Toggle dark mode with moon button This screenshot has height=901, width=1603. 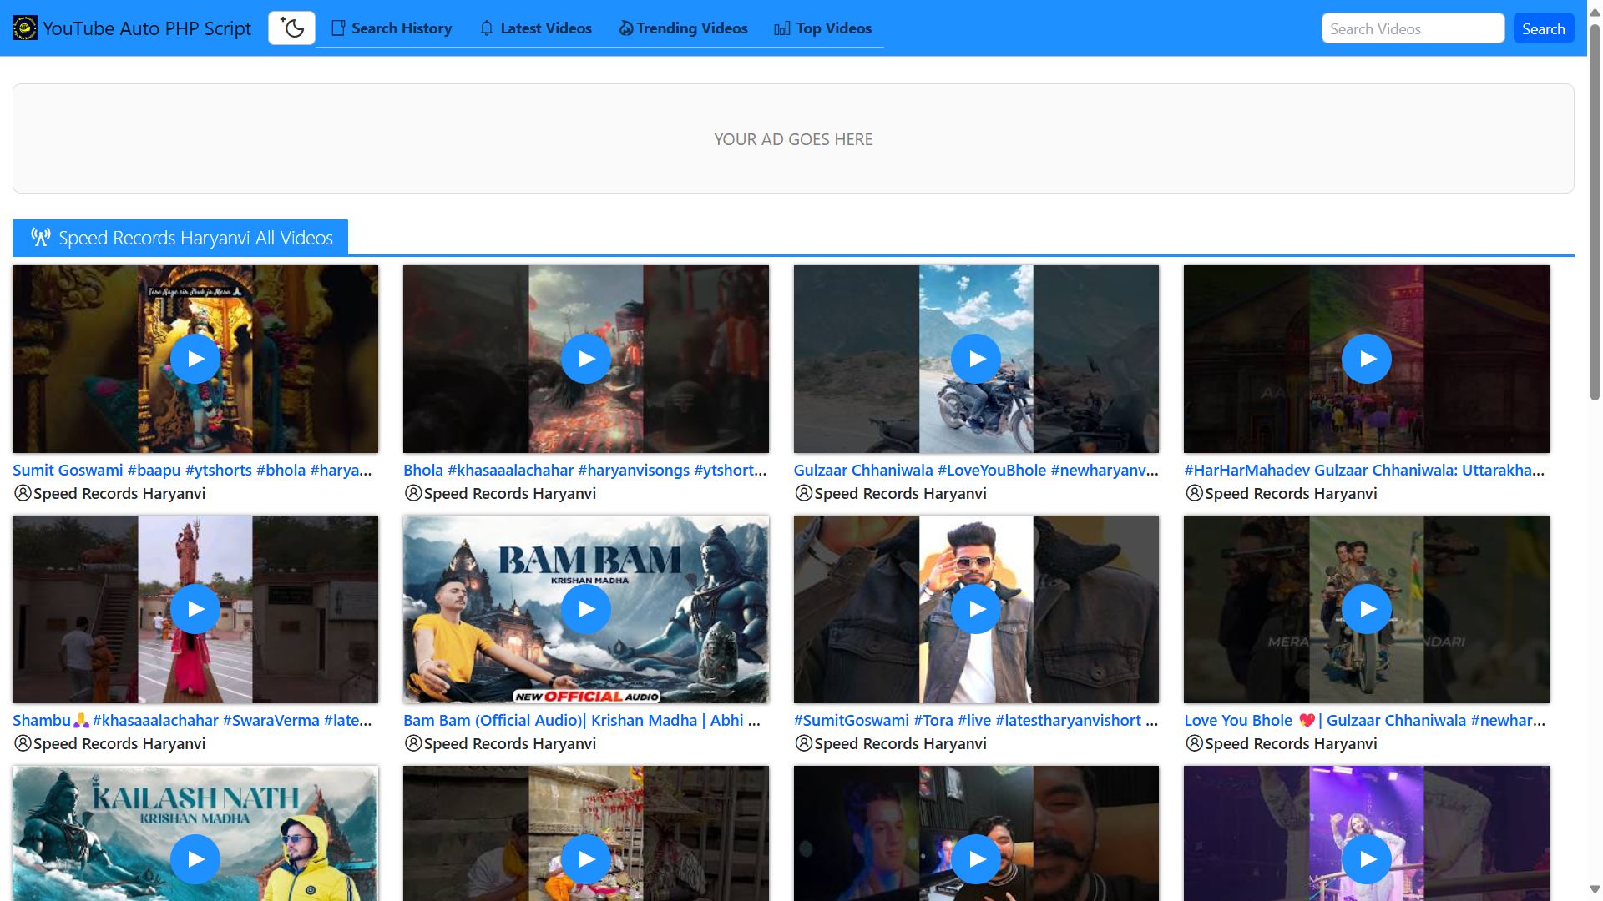tap(291, 28)
